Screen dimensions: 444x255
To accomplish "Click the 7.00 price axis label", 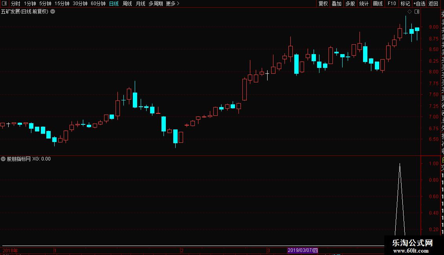I will pos(433,117).
